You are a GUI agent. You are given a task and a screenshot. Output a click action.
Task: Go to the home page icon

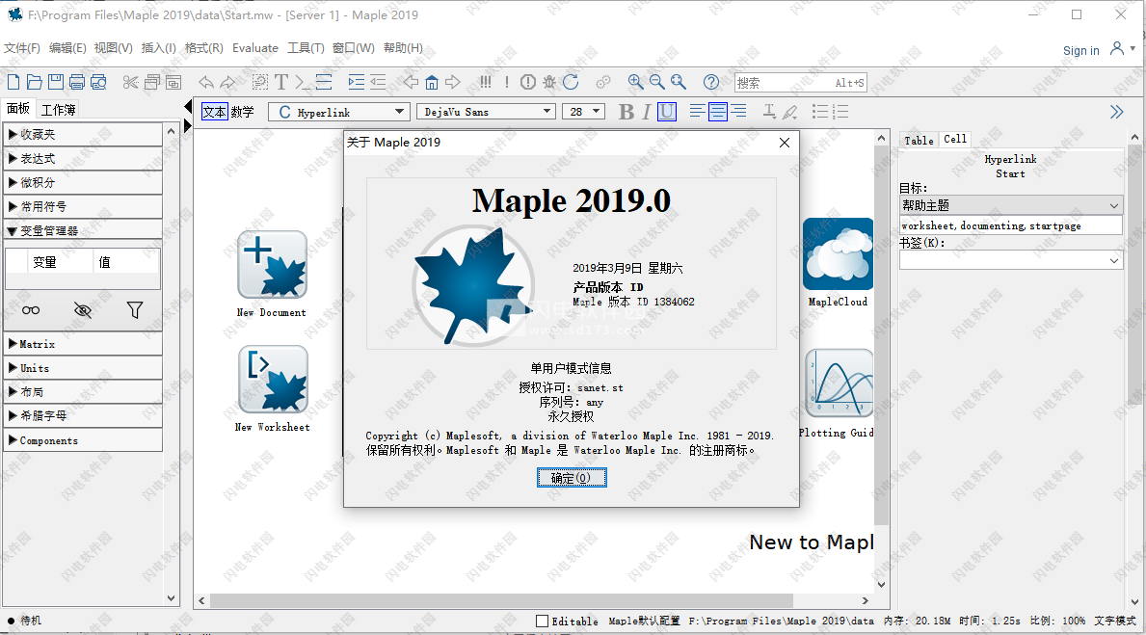point(432,82)
